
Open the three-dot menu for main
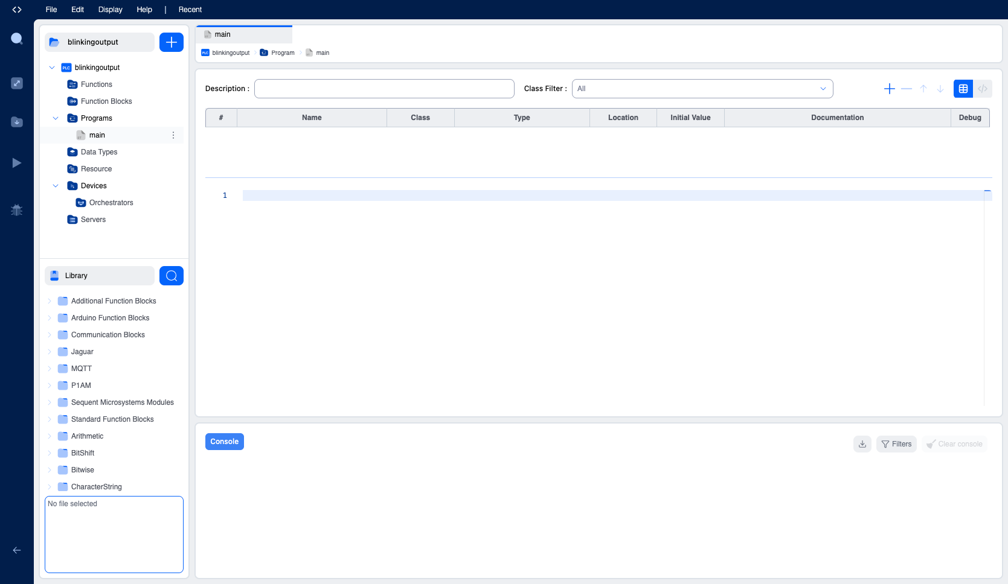pyautogui.click(x=173, y=135)
